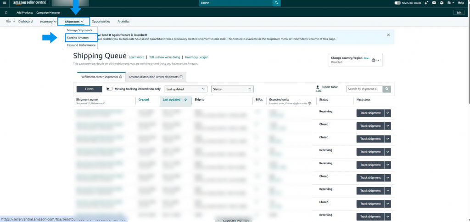
Task: Select Send to Amazon from Shipments menu
Action: 78,38
